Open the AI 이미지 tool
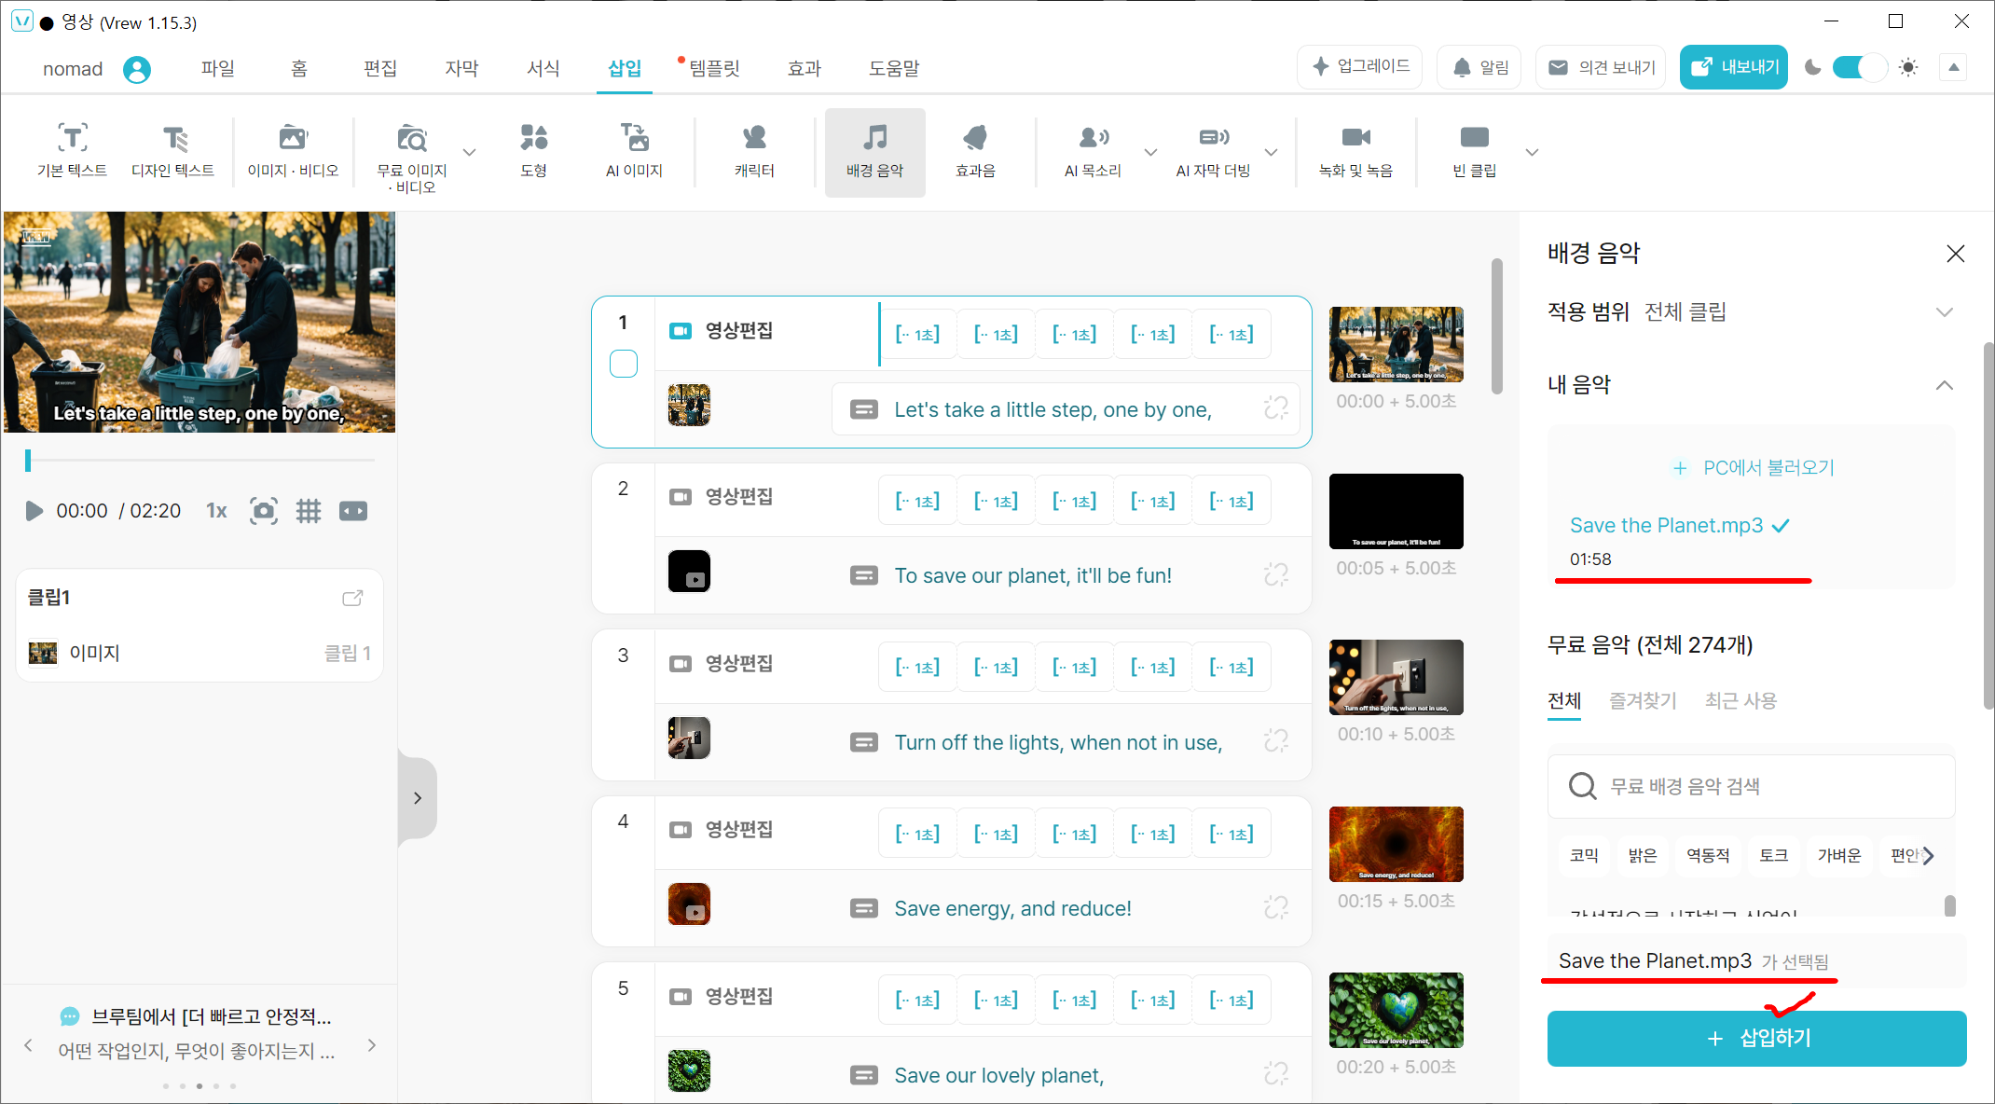The width and height of the screenshot is (1995, 1104). (634, 149)
